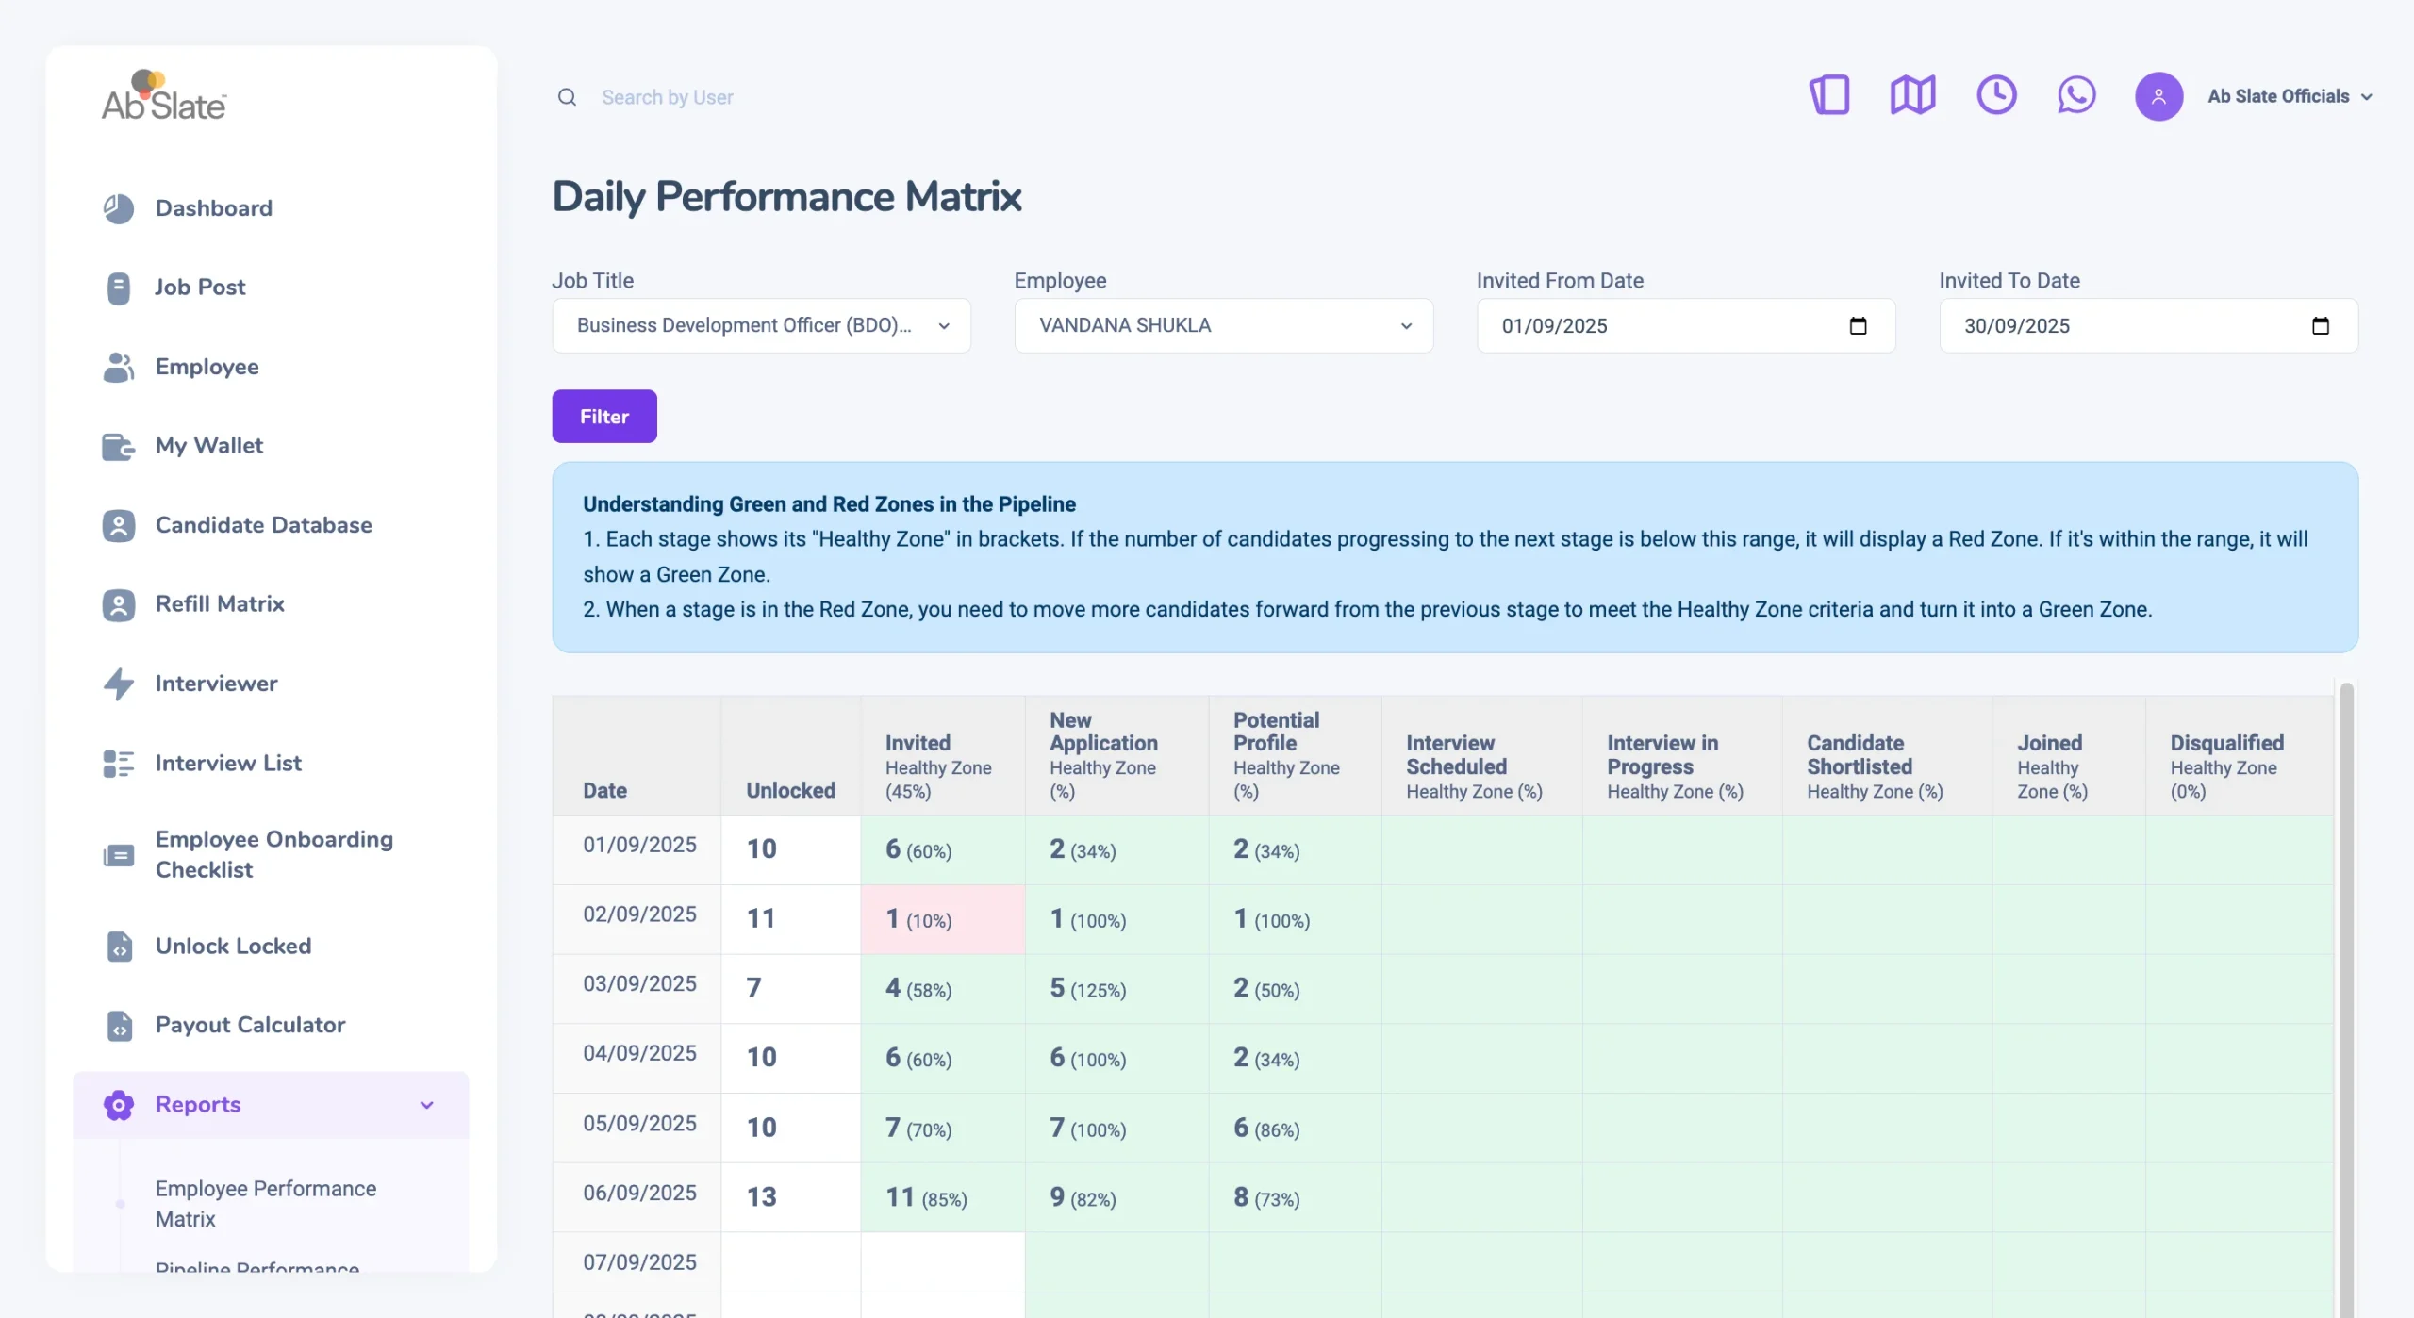The height and width of the screenshot is (1318, 2414).
Task: Click the WhatsApp icon in header
Action: [x=2075, y=96]
